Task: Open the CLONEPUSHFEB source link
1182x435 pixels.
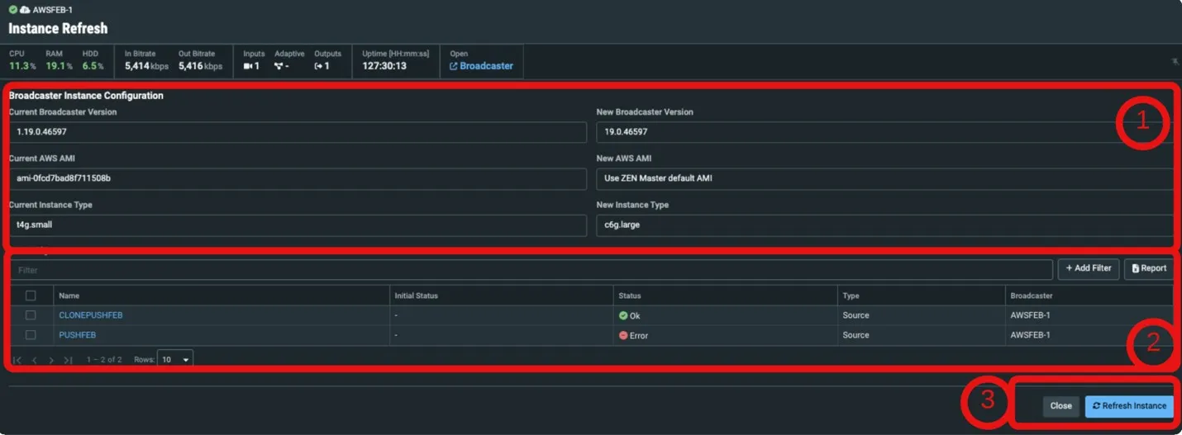Action: tap(91, 315)
